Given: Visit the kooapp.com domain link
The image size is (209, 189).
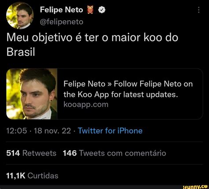Looking at the screenshot, I should point(86,104).
